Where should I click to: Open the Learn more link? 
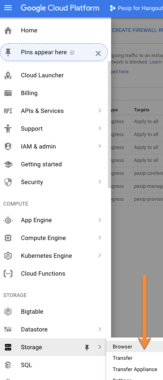[x=156, y=62]
